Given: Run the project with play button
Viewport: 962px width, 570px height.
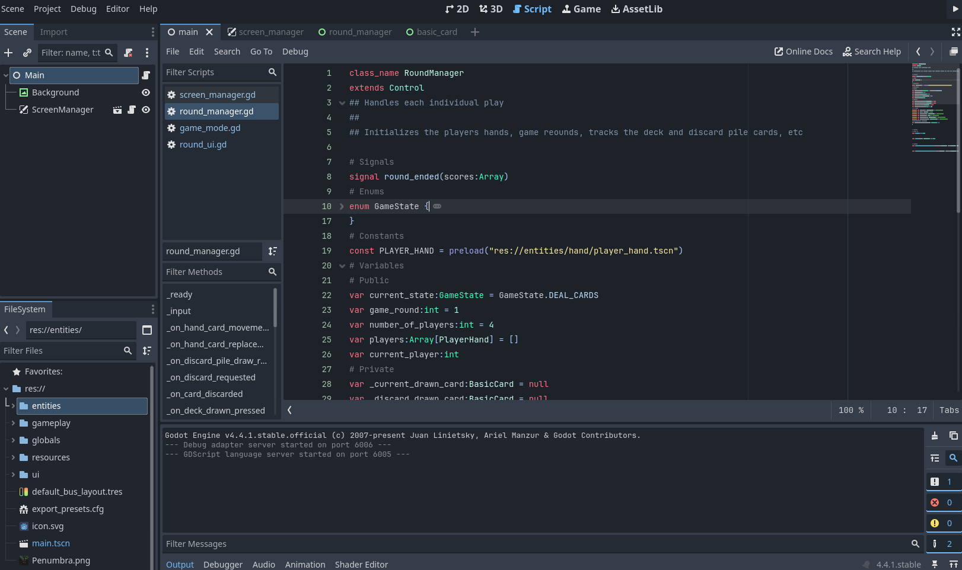Looking at the screenshot, I should pyautogui.click(x=955, y=9).
